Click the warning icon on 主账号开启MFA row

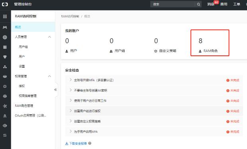click(228, 80)
